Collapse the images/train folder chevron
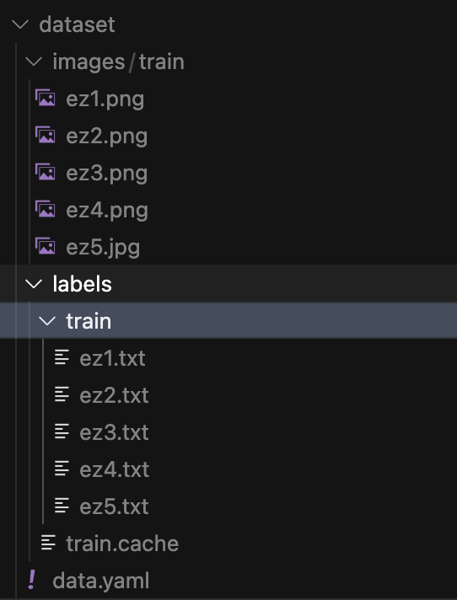This screenshot has width=457, height=600. point(34,62)
